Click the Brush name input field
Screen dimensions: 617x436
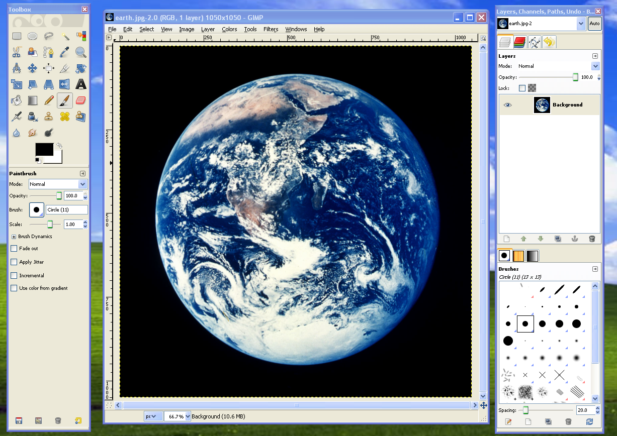pyautogui.click(x=66, y=209)
